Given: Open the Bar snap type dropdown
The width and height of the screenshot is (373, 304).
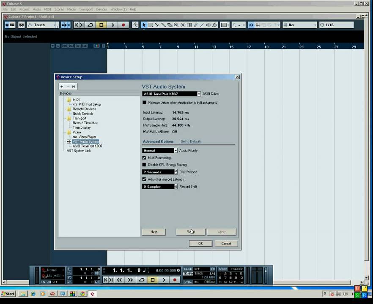Looking at the screenshot, I should click(x=300, y=25).
